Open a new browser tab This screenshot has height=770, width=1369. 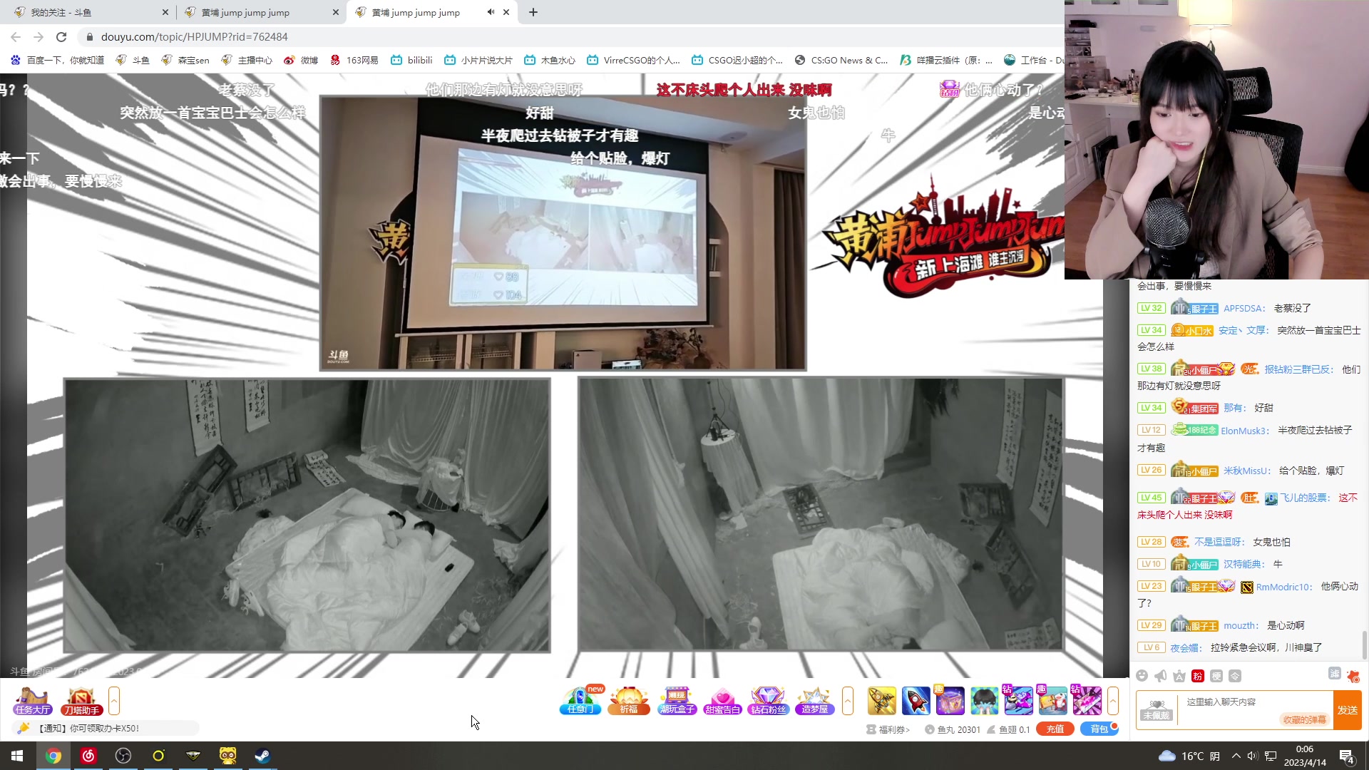pyautogui.click(x=533, y=12)
